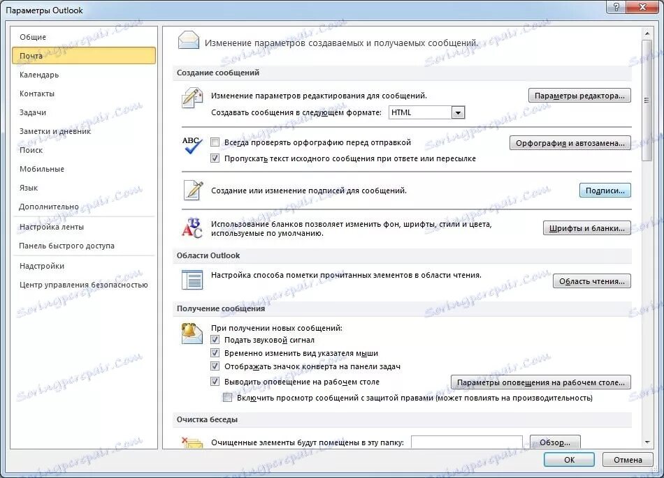This screenshot has height=478, width=664.
Task: Toggle Временно изменить вид указателя мыши
Action: 215,353
